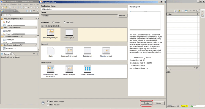Select the SAPUI5 radio button
The width and height of the screenshot is (205, 109).
53,22
